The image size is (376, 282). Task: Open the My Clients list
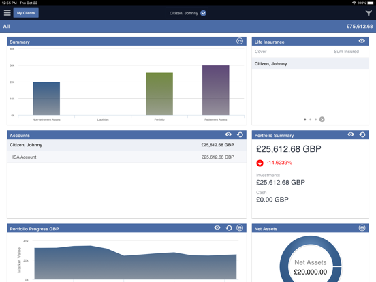pos(26,13)
